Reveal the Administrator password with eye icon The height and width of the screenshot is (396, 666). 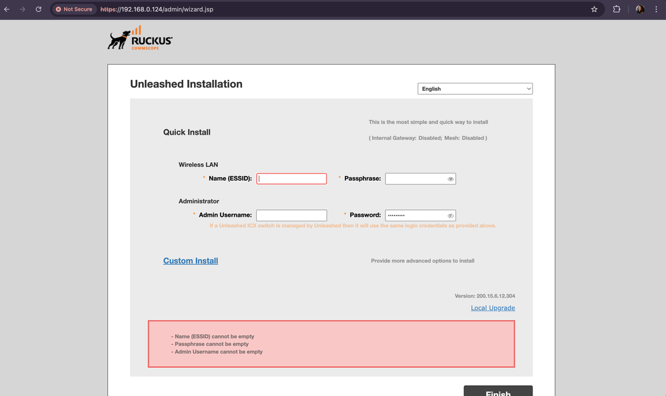451,215
